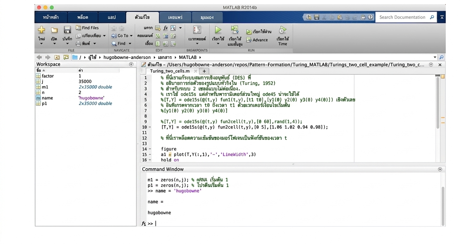
Task: Click the Run and Advance icon
Action: coord(235,30)
